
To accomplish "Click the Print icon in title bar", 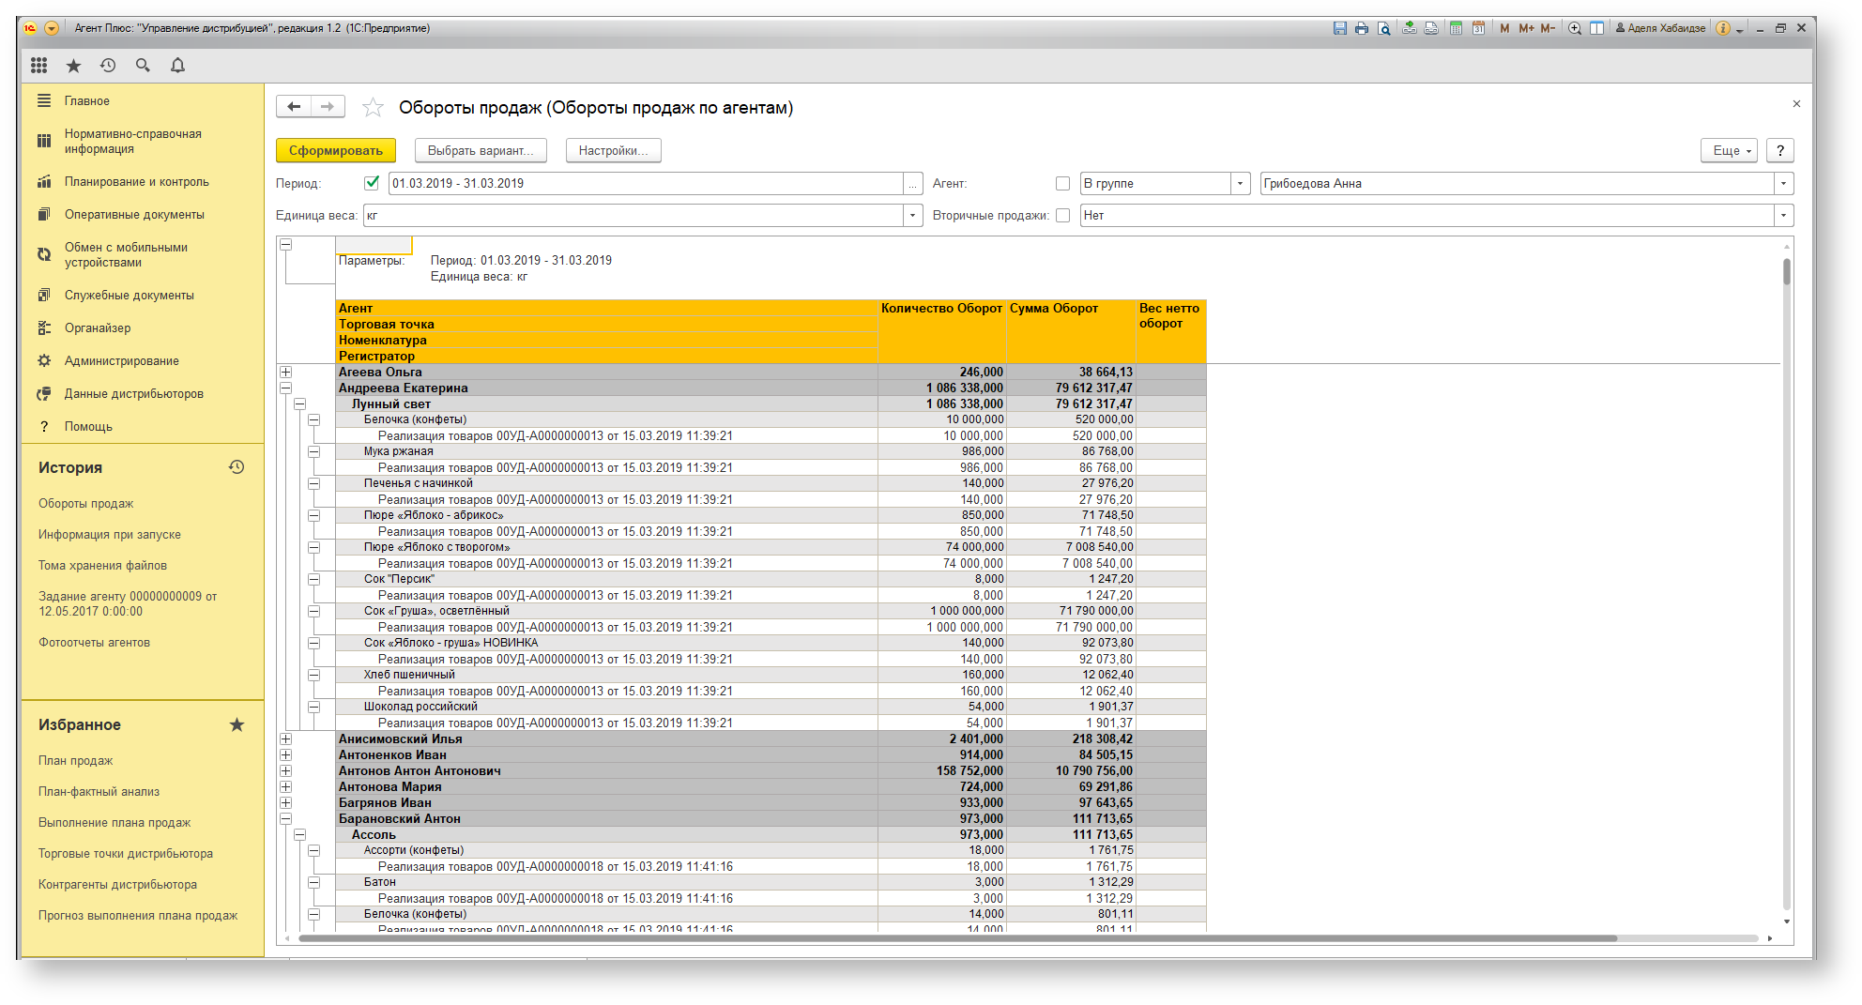I will (x=1362, y=28).
